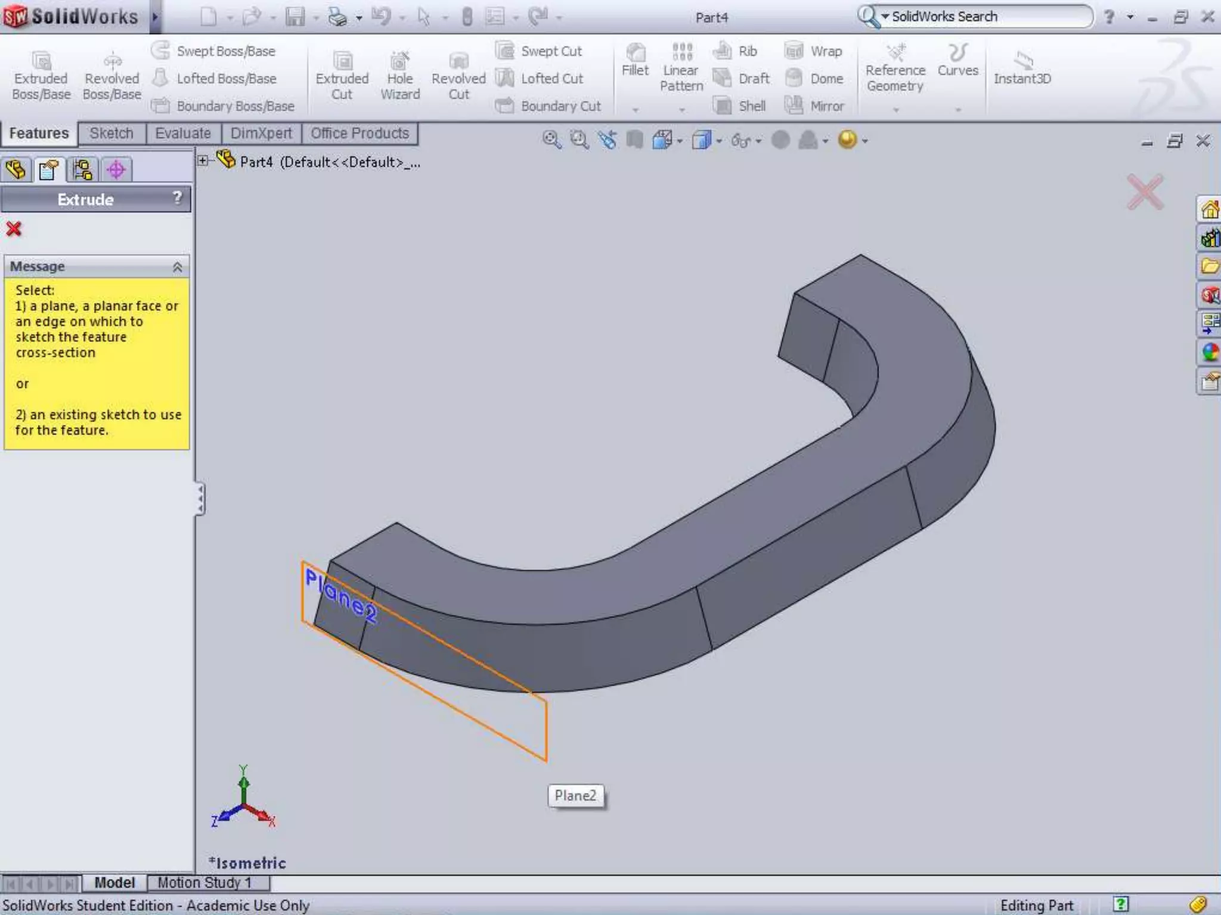Viewport: 1221px width, 915px height.
Task: Open the Evaluate tab
Action: click(x=182, y=133)
